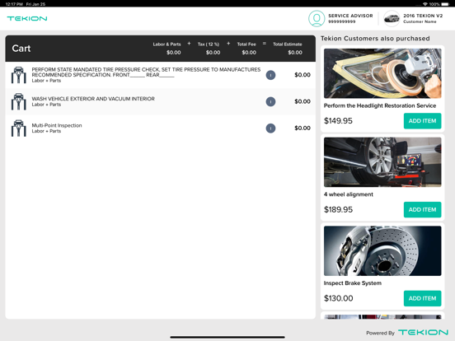Show info for Wash Vehicle Exterior item
The height and width of the screenshot is (341, 455).
[x=270, y=102]
